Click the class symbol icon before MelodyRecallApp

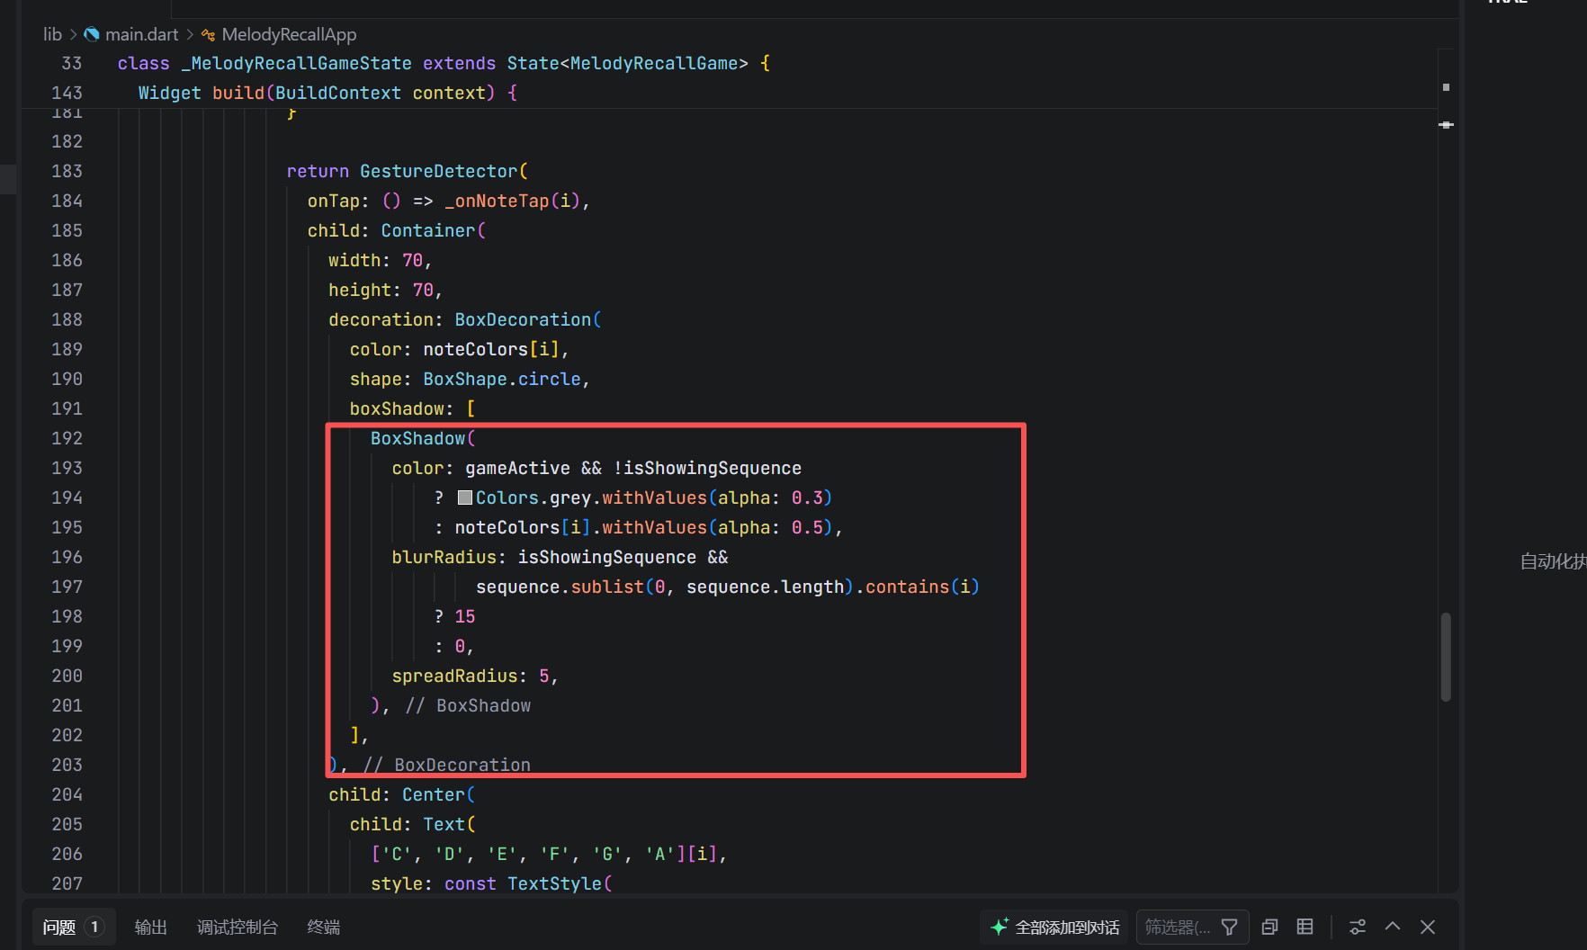click(x=209, y=34)
